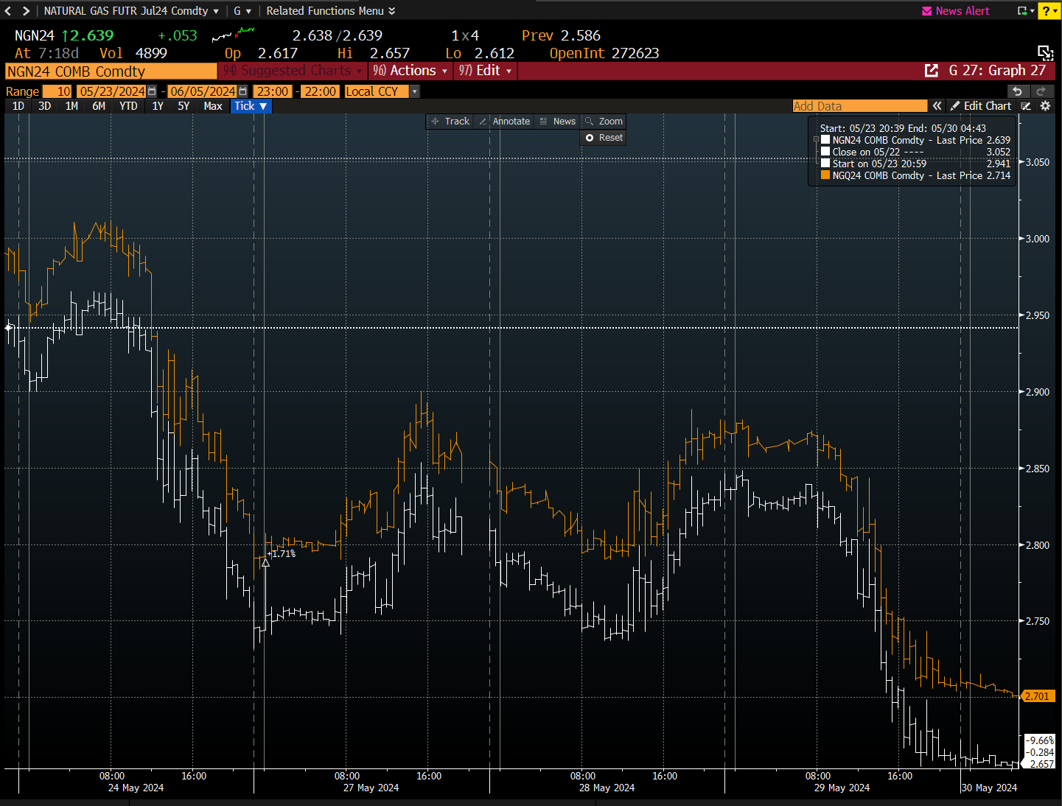Select the YTD range tab
Image resolution: width=1062 pixels, height=806 pixels.
point(128,106)
